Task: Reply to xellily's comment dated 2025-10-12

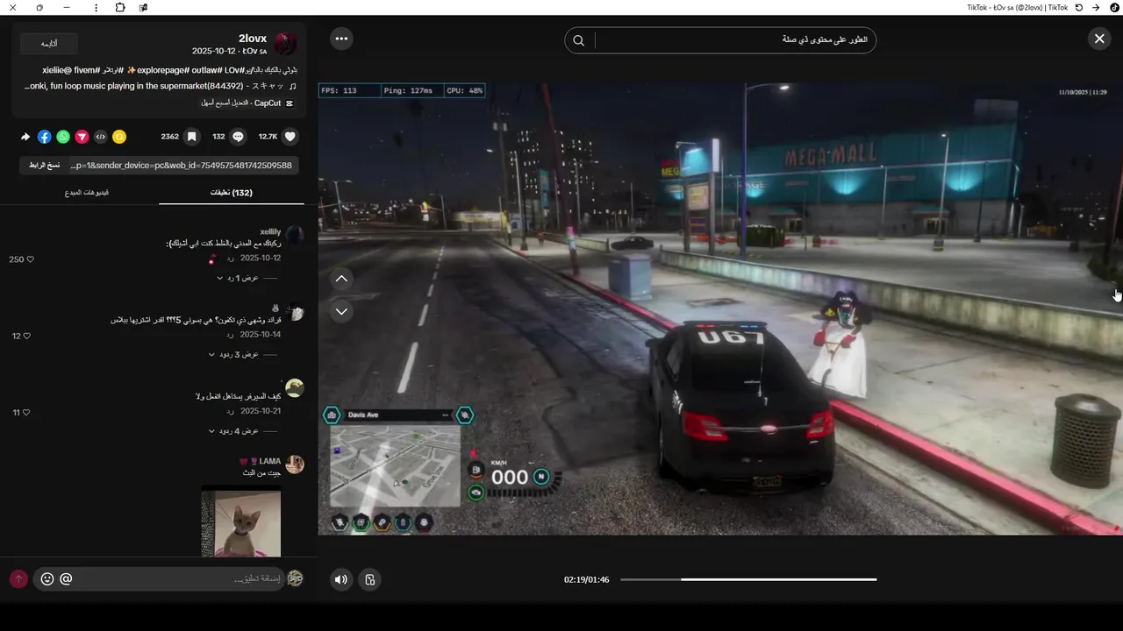Action: (230, 258)
